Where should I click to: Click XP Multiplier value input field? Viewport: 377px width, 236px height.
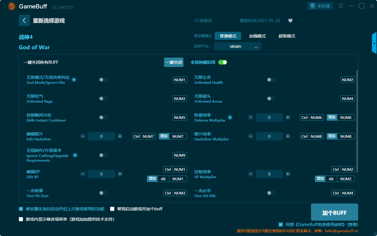[x=269, y=174]
